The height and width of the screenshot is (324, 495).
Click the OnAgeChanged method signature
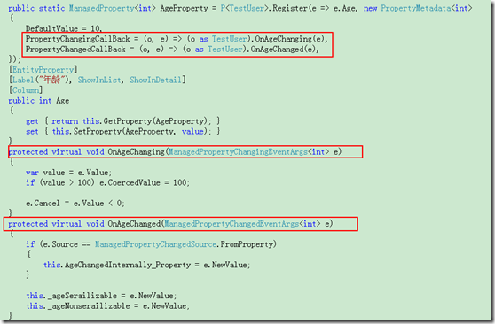tap(170, 224)
